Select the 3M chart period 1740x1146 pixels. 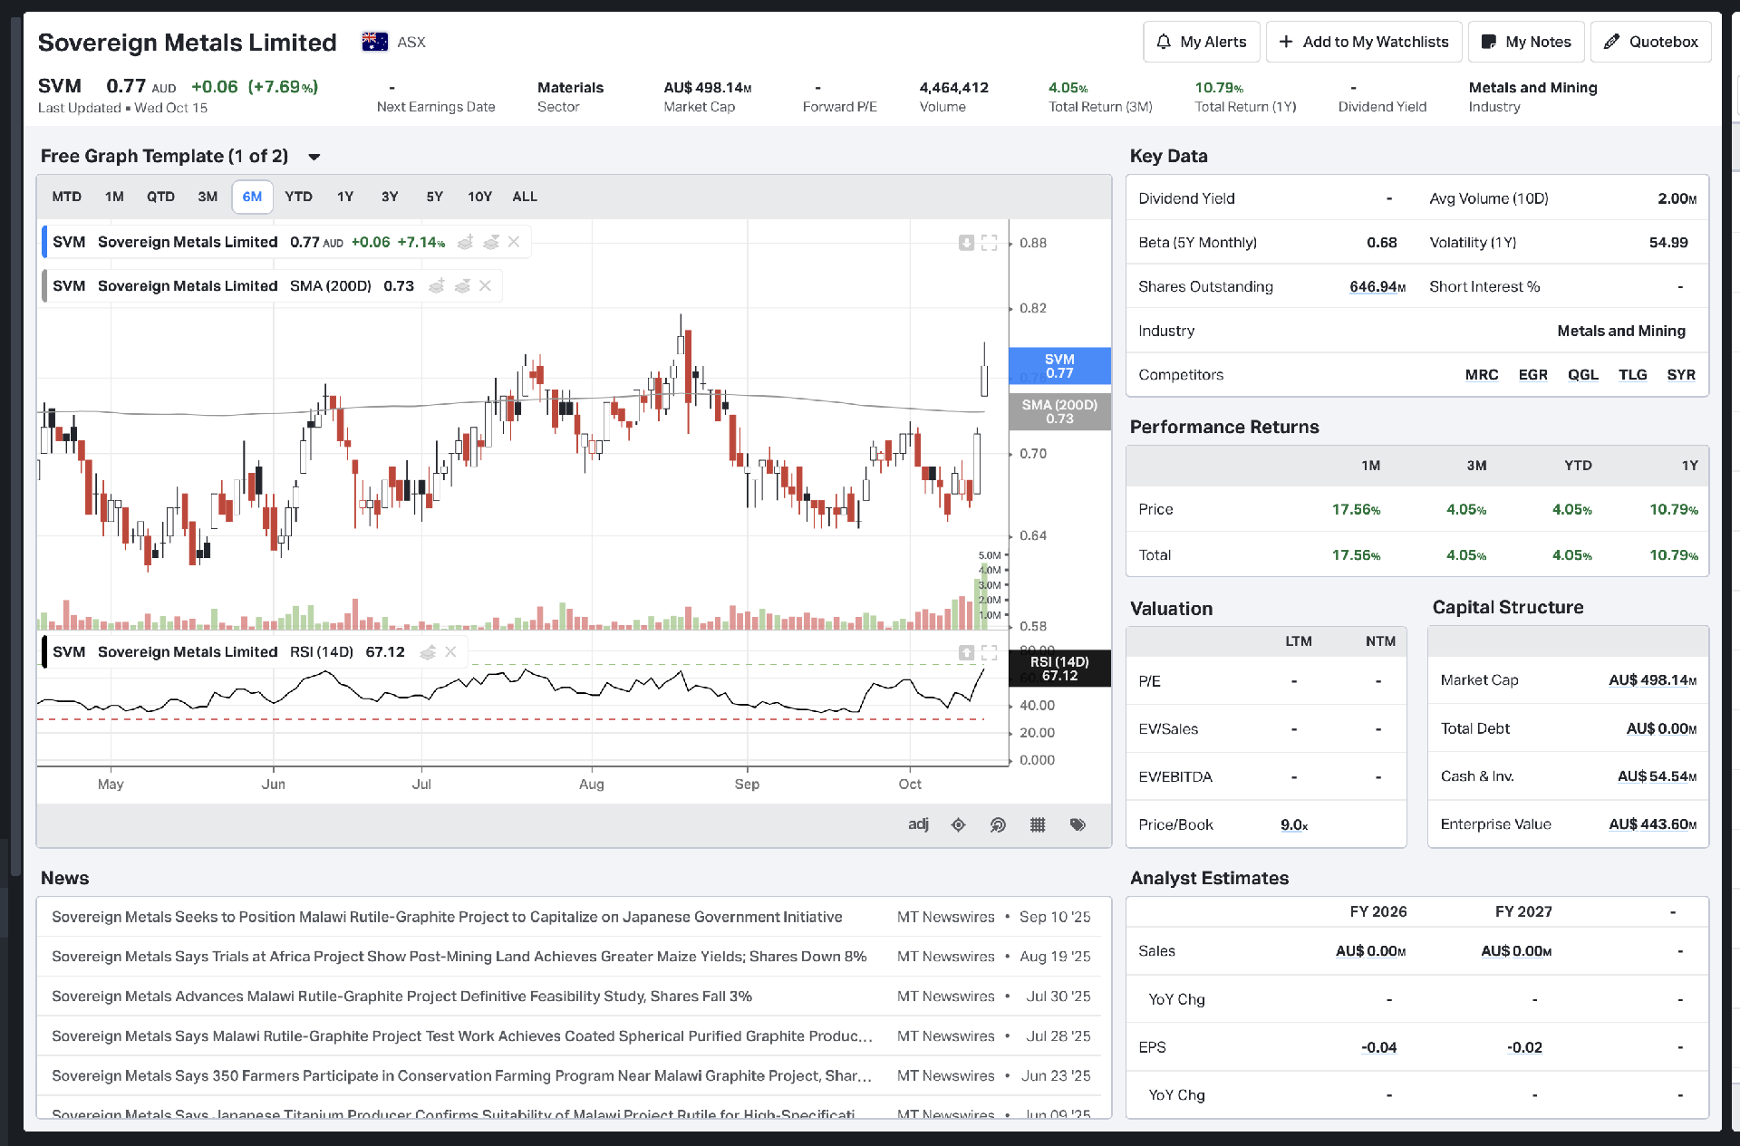[208, 197]
